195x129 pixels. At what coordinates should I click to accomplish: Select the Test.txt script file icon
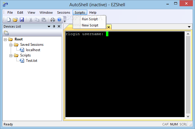point(22,61)
